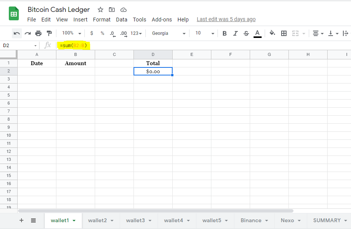Open the text wrapping option

tap(346, 33)
